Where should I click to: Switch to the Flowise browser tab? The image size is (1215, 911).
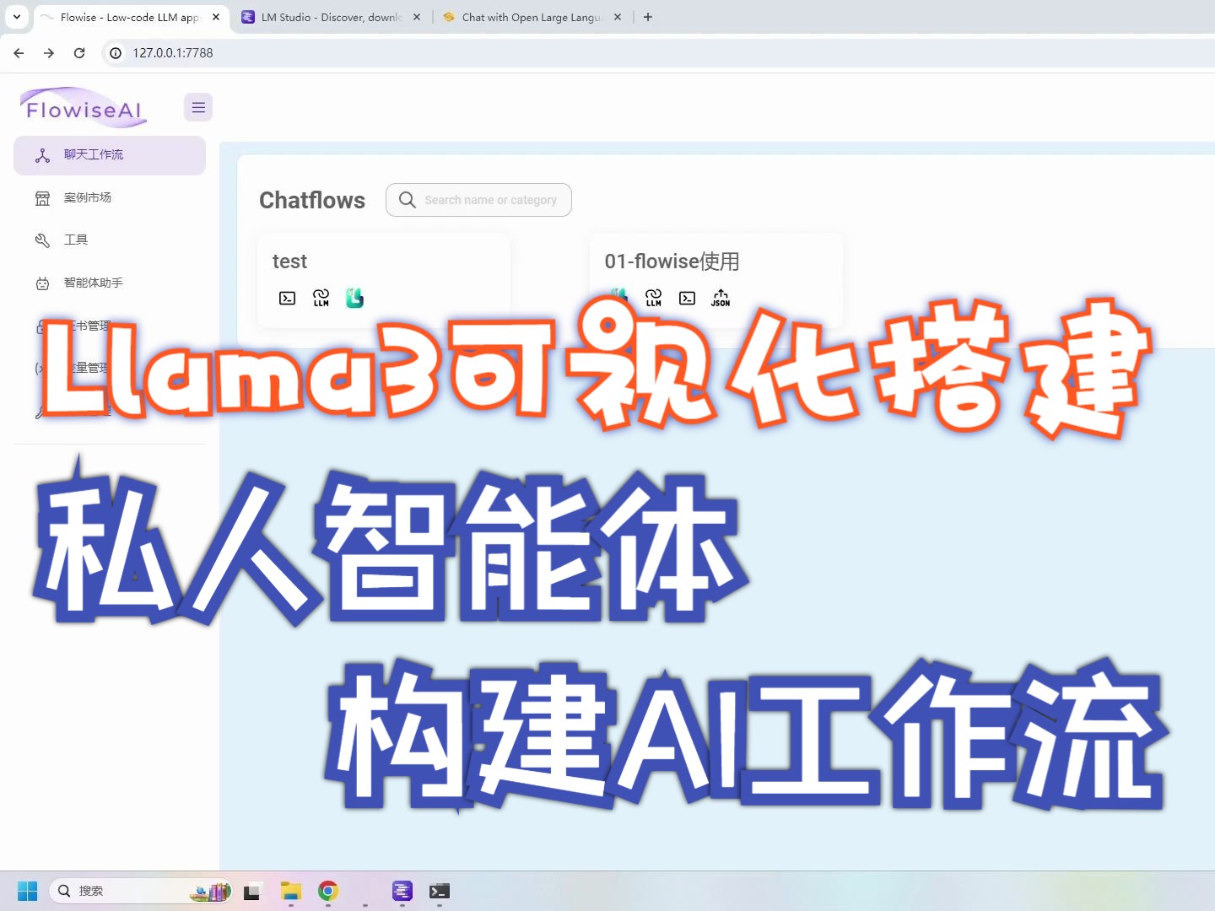coord(129,17)
